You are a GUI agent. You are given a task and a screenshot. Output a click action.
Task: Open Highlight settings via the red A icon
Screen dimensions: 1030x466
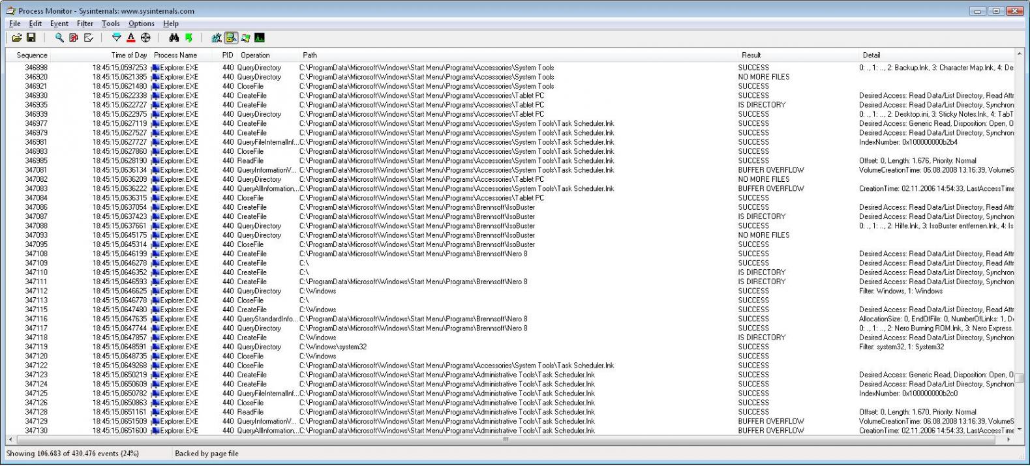click(131, 38)
